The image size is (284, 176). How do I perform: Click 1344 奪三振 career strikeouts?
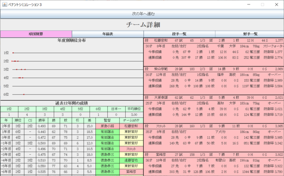click(251, 172)
